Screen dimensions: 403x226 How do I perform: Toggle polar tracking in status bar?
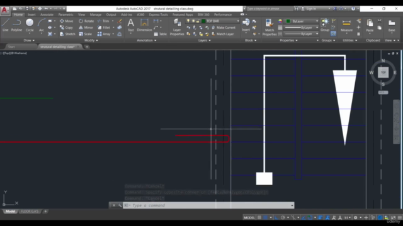[x=283, y=218]
